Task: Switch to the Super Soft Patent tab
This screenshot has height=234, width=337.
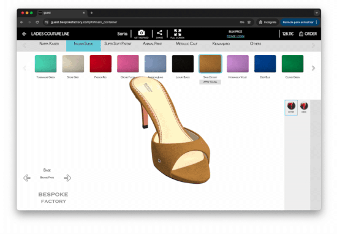Action: tap(118, 43)
